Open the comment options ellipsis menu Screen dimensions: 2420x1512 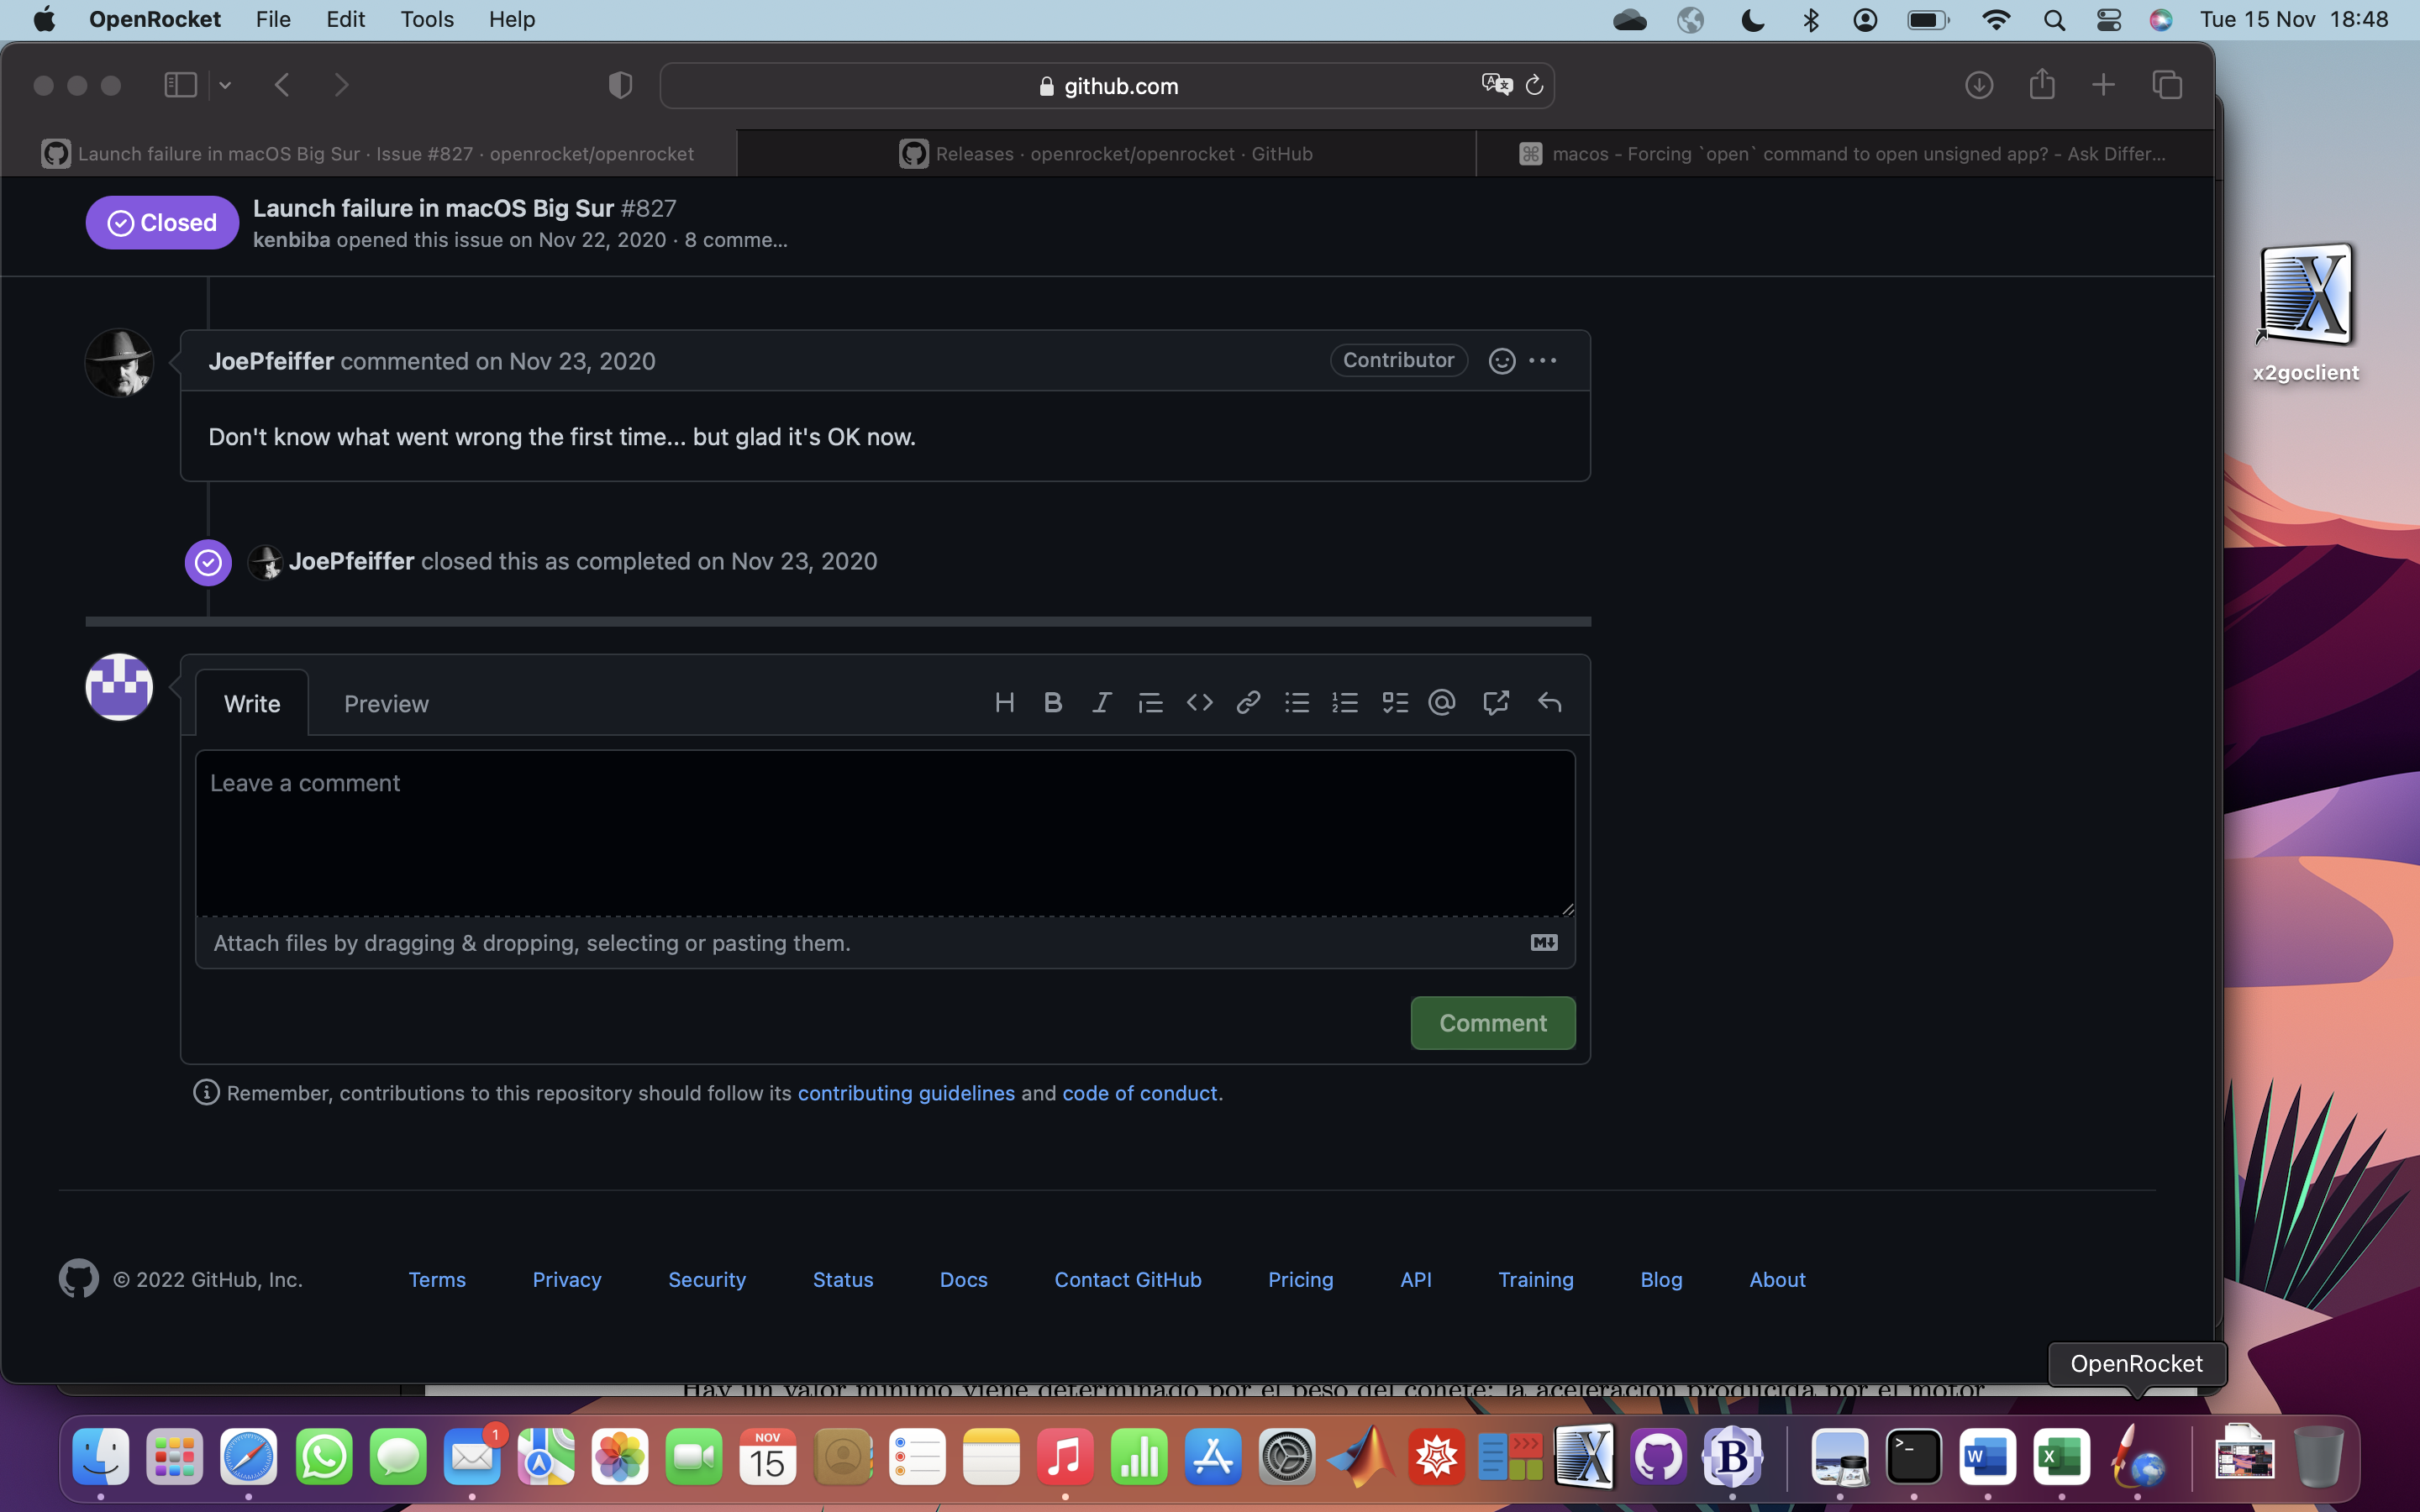[1543, 360]
